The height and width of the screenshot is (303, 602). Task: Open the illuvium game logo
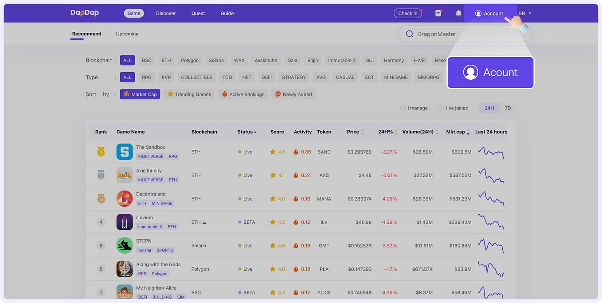point(125,222)
